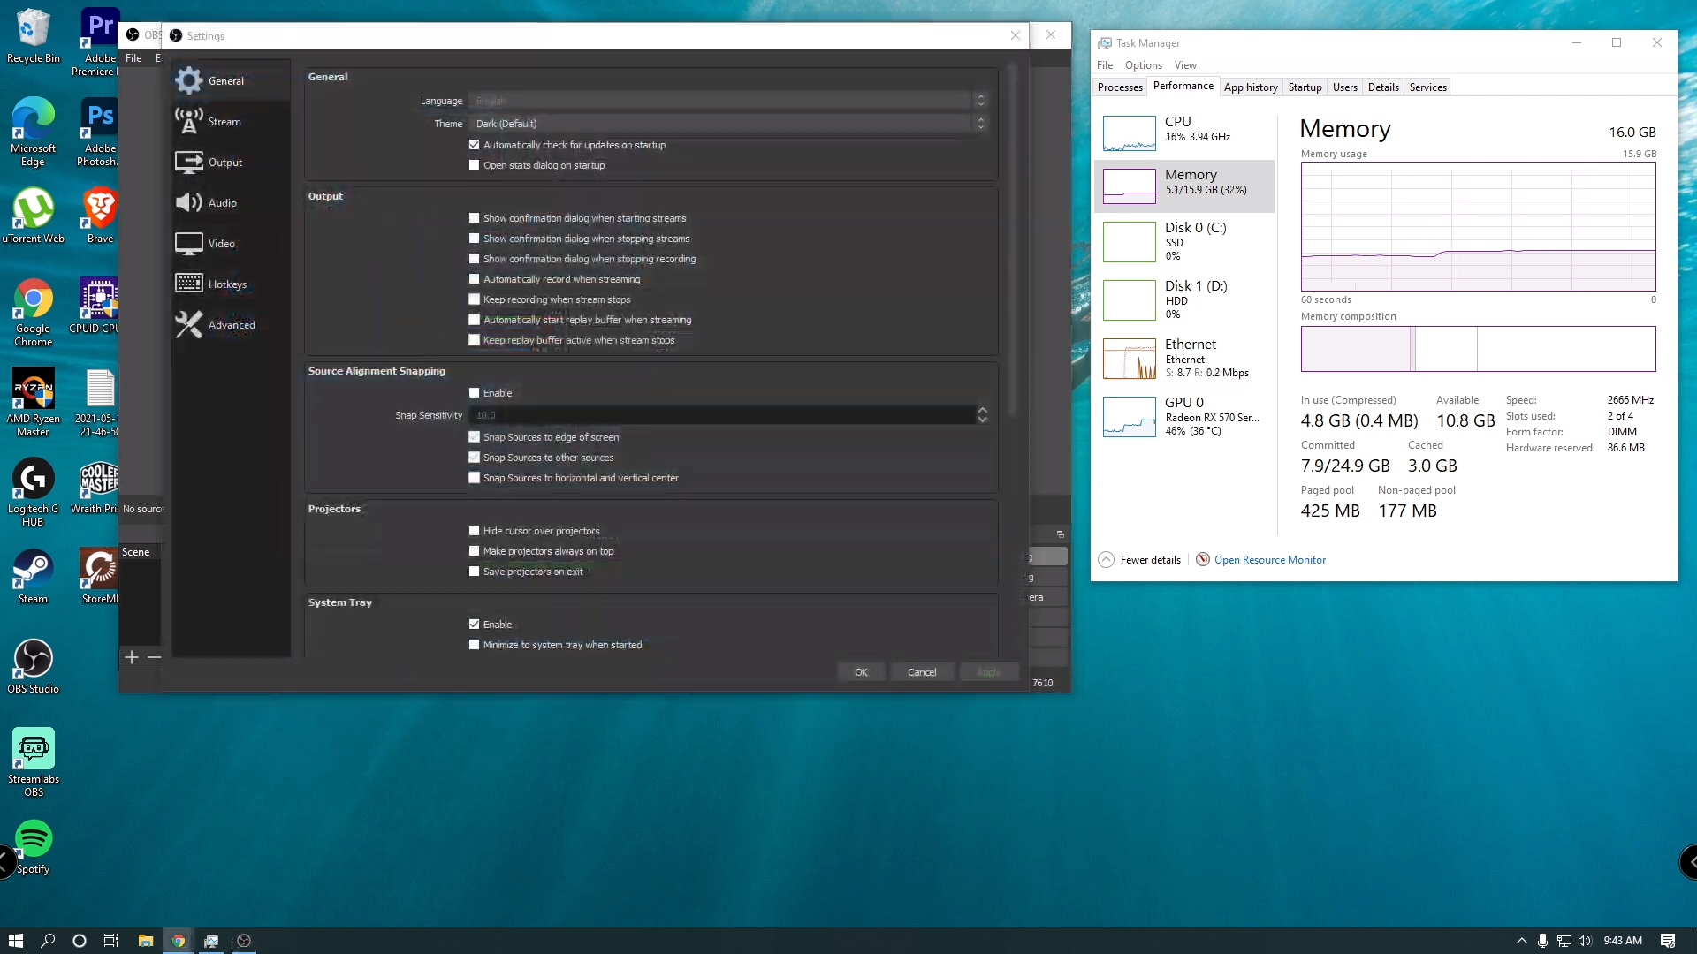Select Microsoft Edge desktop shortcut
The image size is (1697, 954).
tap(33, 132)
